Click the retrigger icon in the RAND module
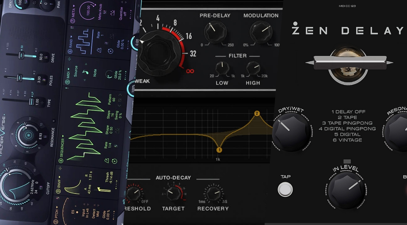Screen dimensions: 407x225 click(110, 51)
